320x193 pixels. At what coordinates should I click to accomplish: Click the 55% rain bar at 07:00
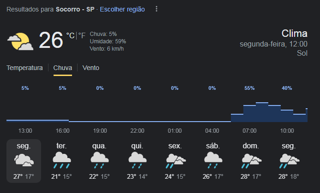(x=249, y=113)
